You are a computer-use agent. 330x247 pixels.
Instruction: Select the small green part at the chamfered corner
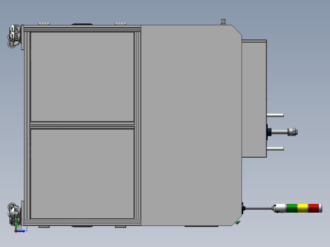click(x=238, y=222)
